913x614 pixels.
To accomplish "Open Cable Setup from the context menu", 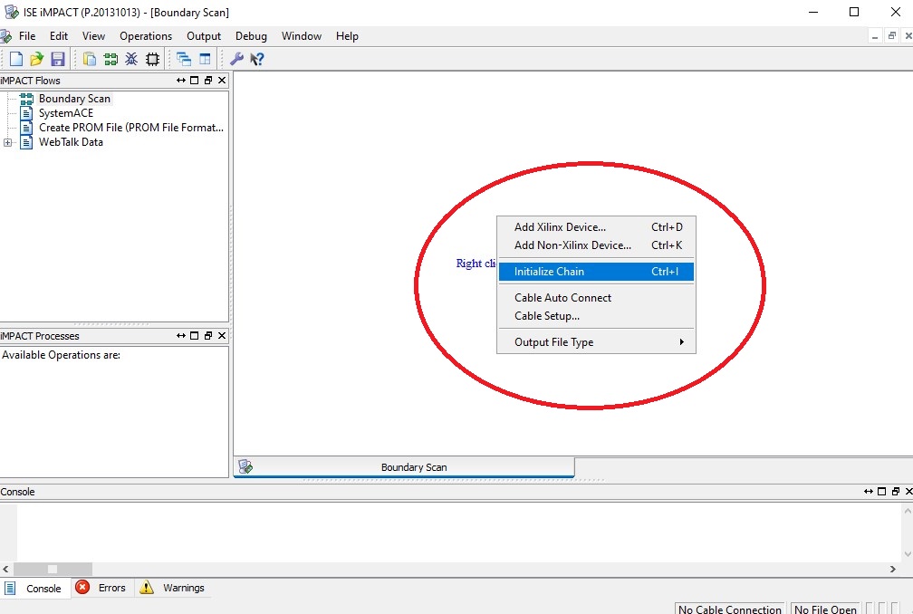I will click(x=596, y=316).
